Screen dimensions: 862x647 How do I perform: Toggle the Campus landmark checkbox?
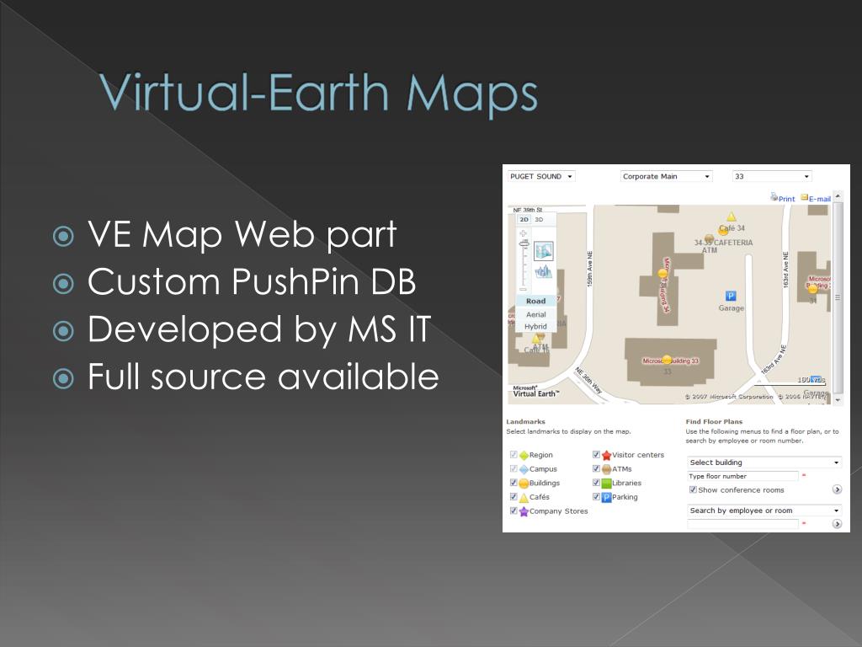click(x=513, y=468)
